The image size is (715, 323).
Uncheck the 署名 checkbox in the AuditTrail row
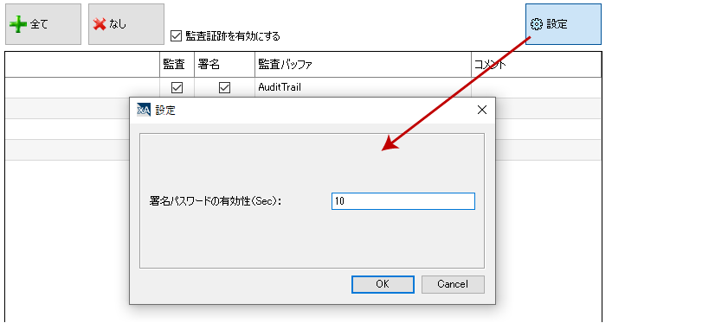[x=224, y=88]
